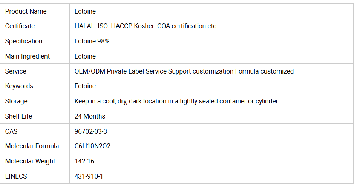Select the Ectoine product name value
The height and width of the screenshot is (185, 354).
click(x=85, y=11)
